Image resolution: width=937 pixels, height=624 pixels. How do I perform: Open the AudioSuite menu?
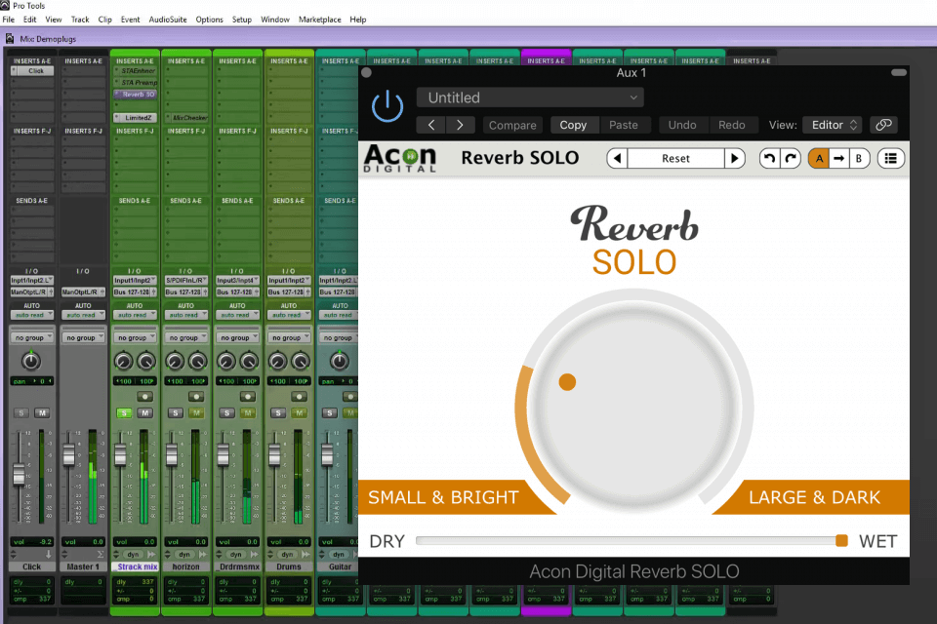pos(169,19)
